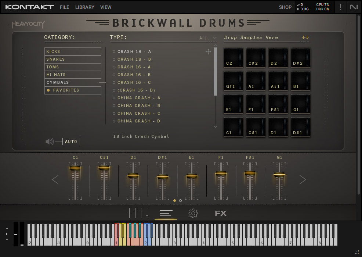Select the CYMBALS category
Screen dimensions: 362x257
tap(73, 82)
